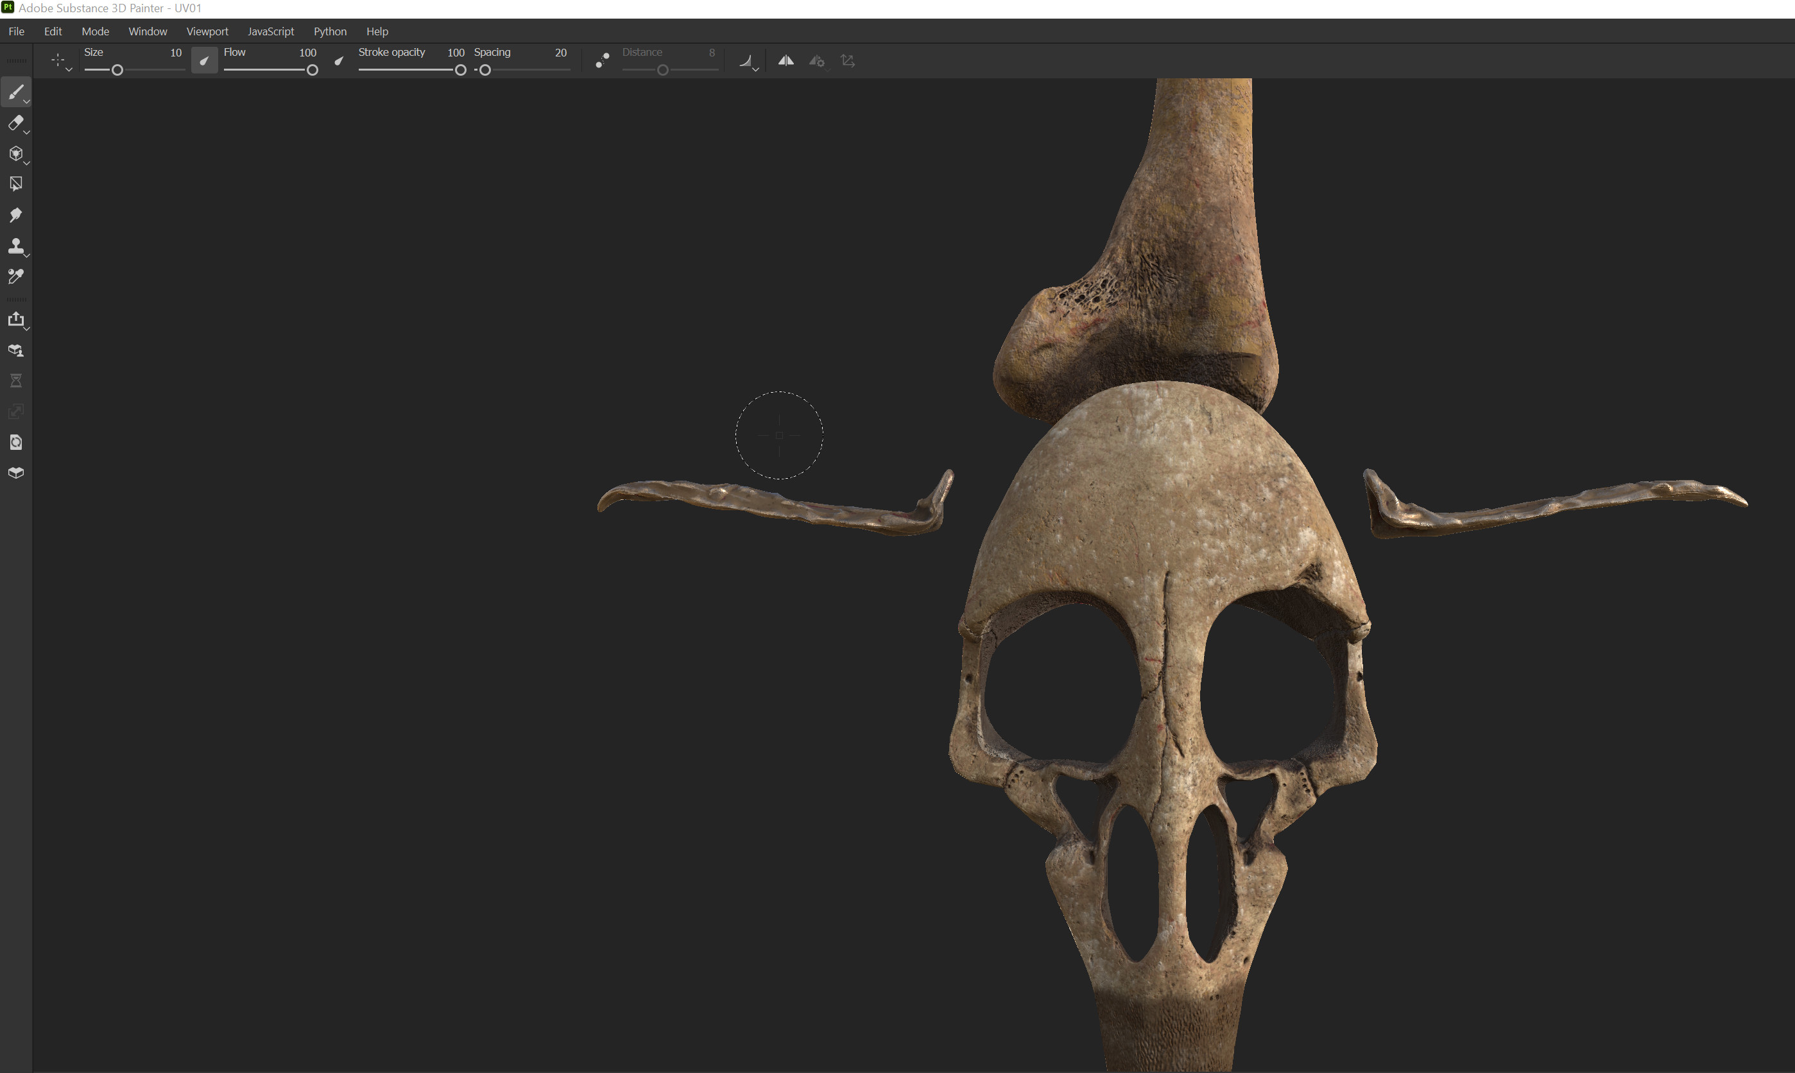Image resolution: width=1795 pixels, height=1073 pixels.
Task: Click the hourglass icon in left toolbar
Action: [x=15, y=381]
